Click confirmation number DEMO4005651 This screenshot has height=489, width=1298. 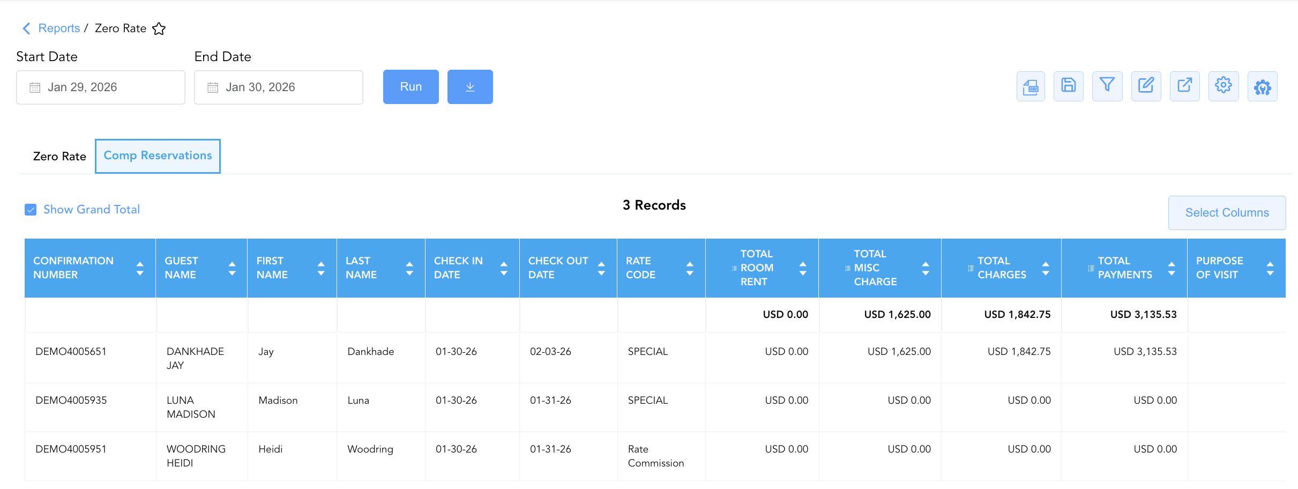71,352
